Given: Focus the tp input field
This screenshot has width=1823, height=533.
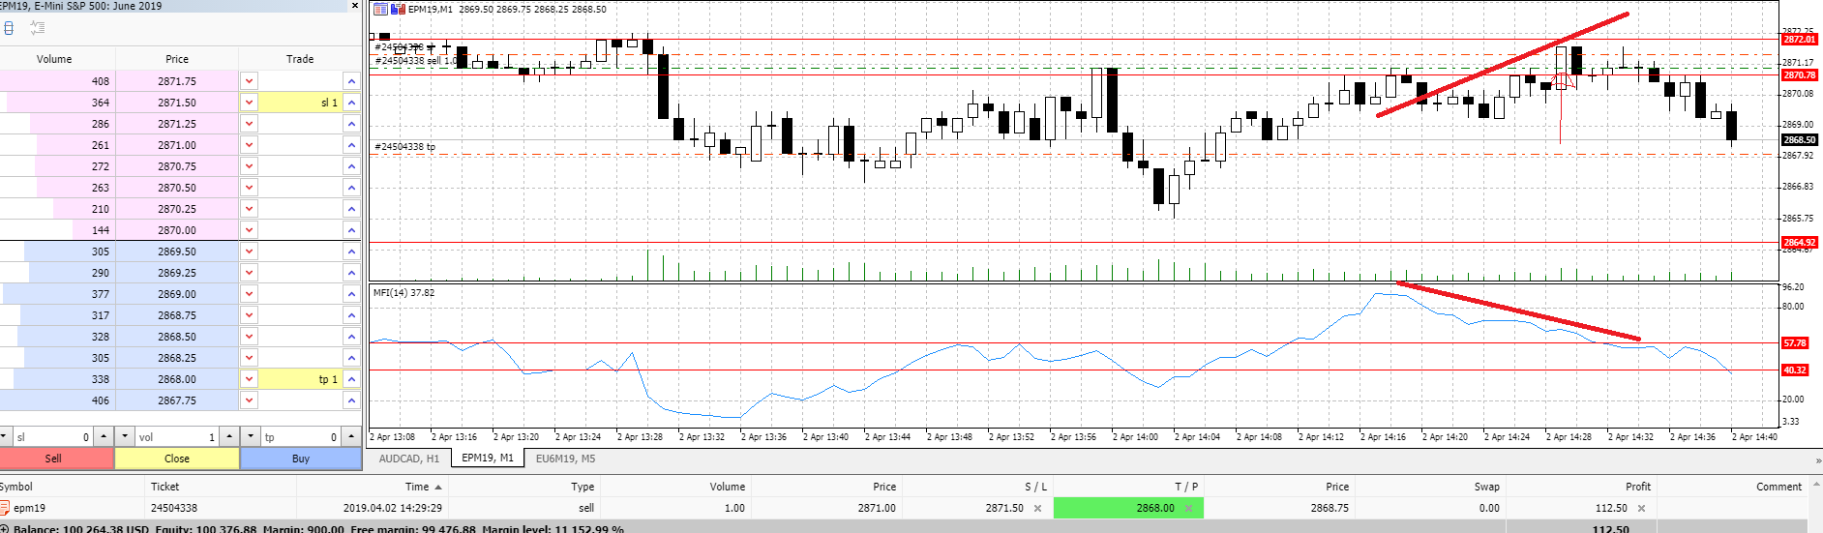Looking at the screenshot, I should coord(301,436).
